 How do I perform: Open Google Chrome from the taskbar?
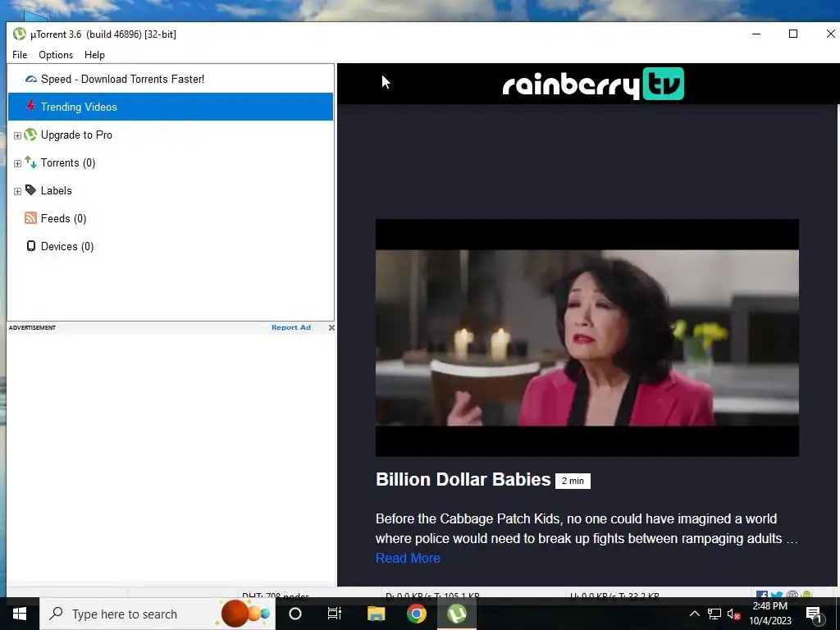point(416,614)
